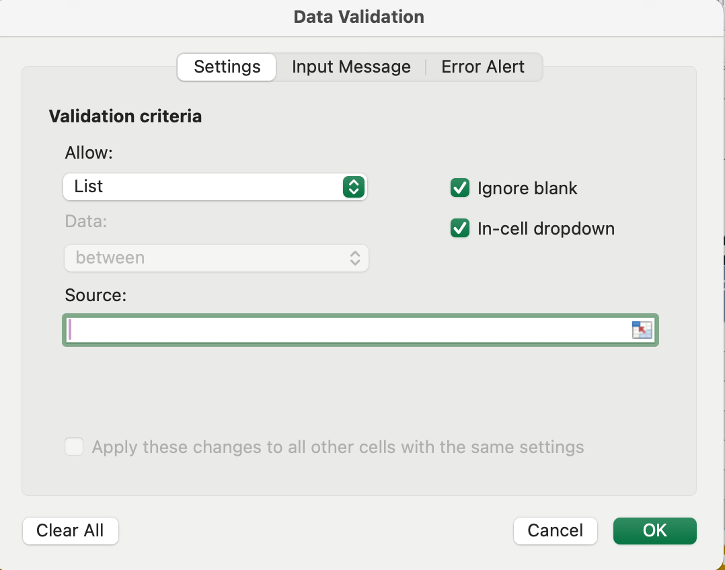Screen dimensions: 725x570
Task: Click the grayed-out Data: label
Action: [85, 221]
